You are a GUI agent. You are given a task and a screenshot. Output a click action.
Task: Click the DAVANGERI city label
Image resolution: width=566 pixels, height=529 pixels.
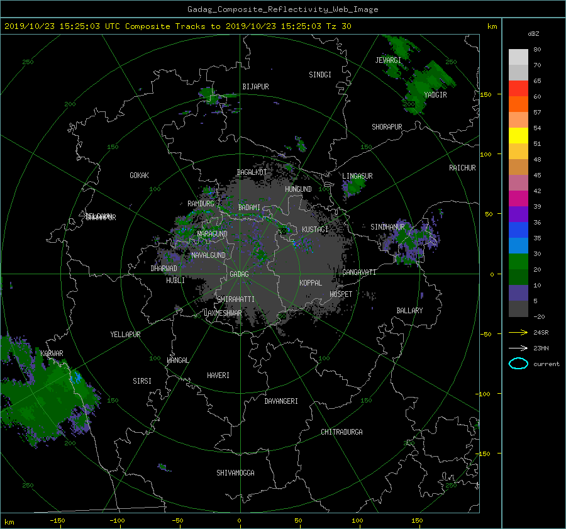pos(281,401)
